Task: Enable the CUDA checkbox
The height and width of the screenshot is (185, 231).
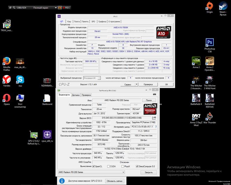Action: tap(109, 166)
